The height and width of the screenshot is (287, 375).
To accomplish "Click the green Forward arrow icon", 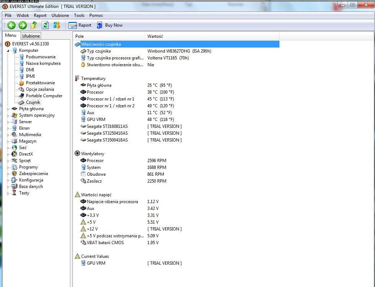I will (23, 25).
